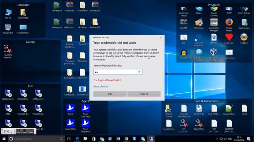Open Task View on taskbar

pos(69,138)
